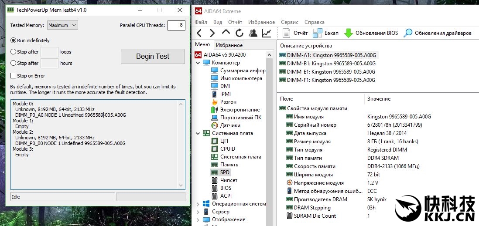The image size is (479, 226).
Task: Open the user profile icon in toolbar
Action: tap(253, 33)
